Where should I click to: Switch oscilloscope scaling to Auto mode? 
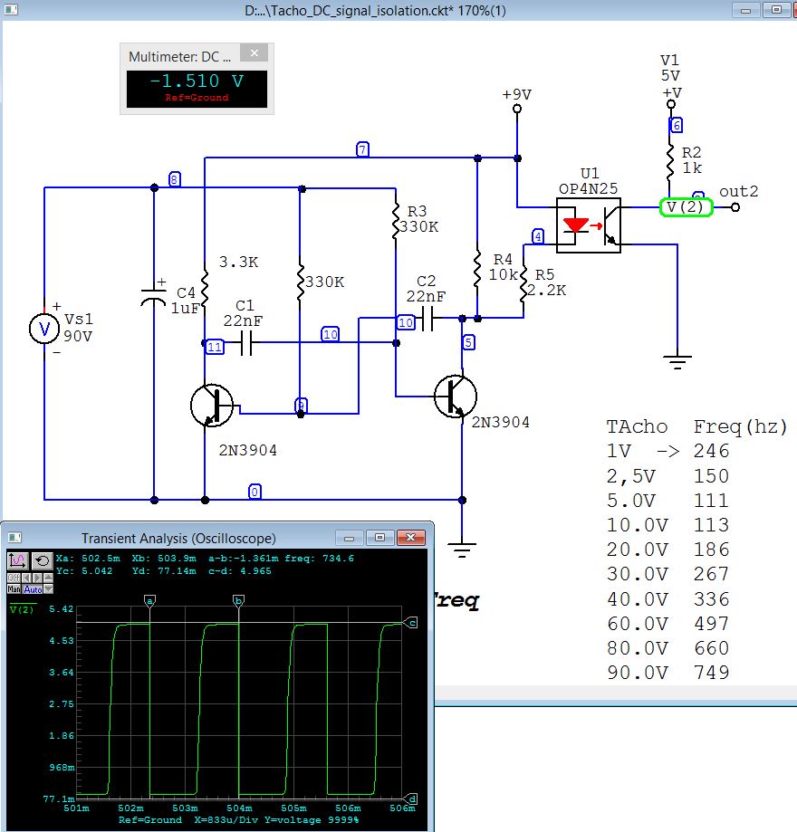click(x=33, y=589)
